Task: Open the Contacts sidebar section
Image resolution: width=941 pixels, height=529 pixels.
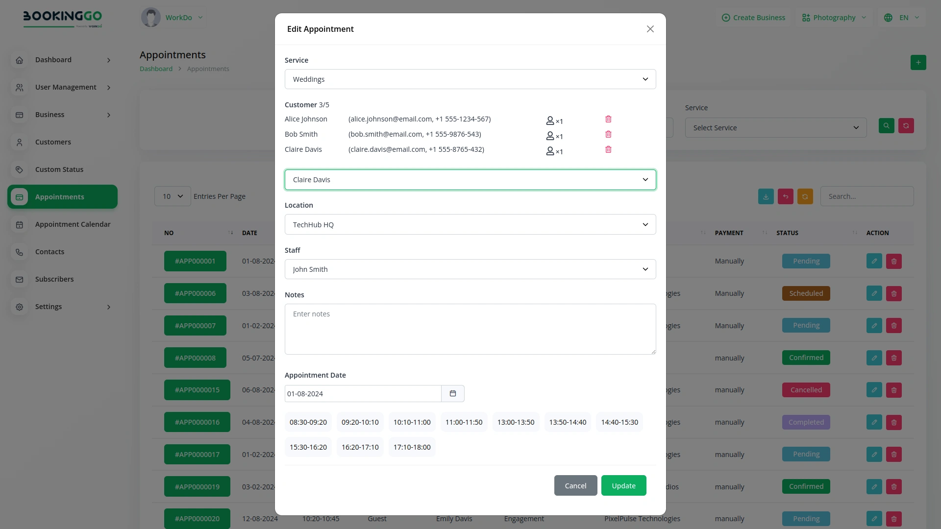Action: pyautogui.click(x=50, y=251)
